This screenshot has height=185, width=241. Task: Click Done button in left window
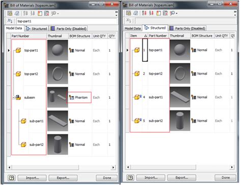click(x=107, y=178)
